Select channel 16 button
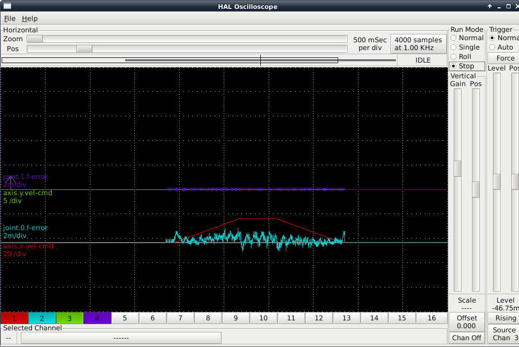The height and width of the screenshot is (347, 519). 432,318
